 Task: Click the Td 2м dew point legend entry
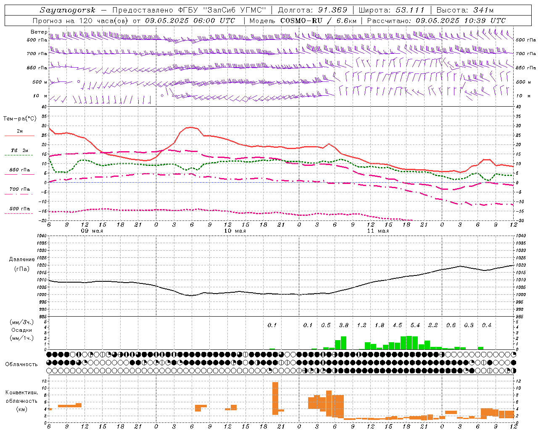click(x=19, y=150)
